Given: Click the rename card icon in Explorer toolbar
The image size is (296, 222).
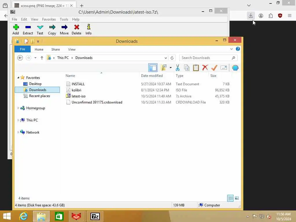Looking at the screenshot, I should (224, 68).
